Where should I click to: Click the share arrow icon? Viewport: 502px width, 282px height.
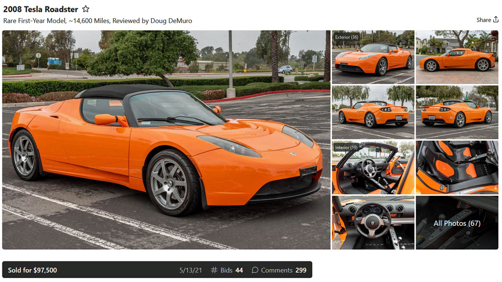point(496,20)
